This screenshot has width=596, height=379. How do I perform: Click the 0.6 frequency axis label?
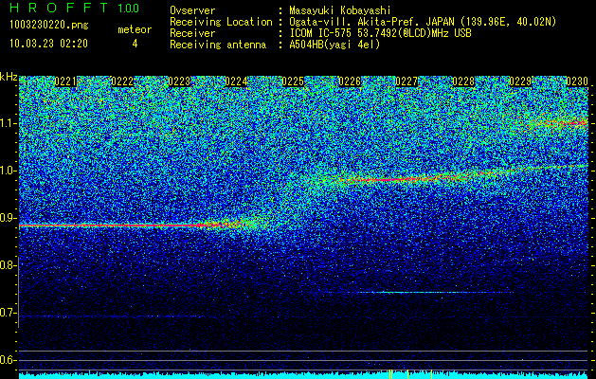[7, 360]
